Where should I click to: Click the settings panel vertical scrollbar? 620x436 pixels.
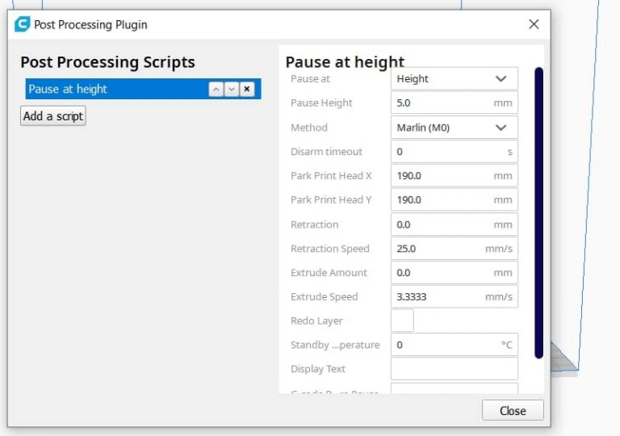pyautogui.click(x=538, y=210)
